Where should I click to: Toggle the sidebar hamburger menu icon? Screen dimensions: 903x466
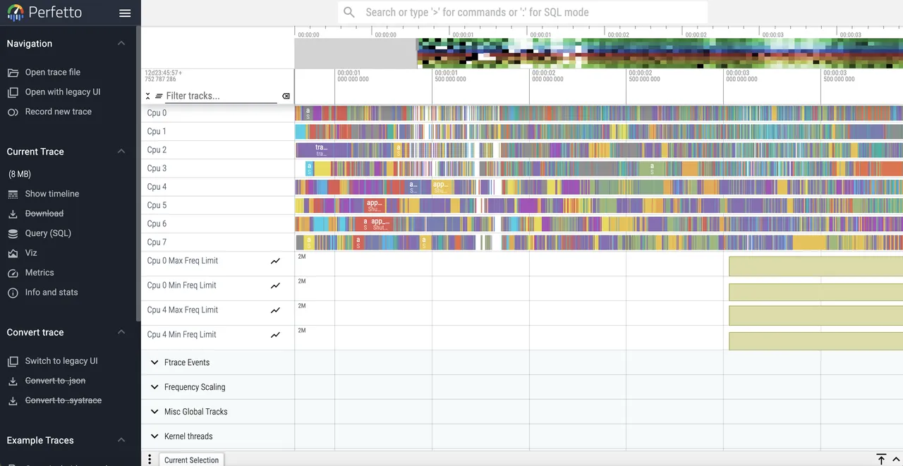(125, 13)
